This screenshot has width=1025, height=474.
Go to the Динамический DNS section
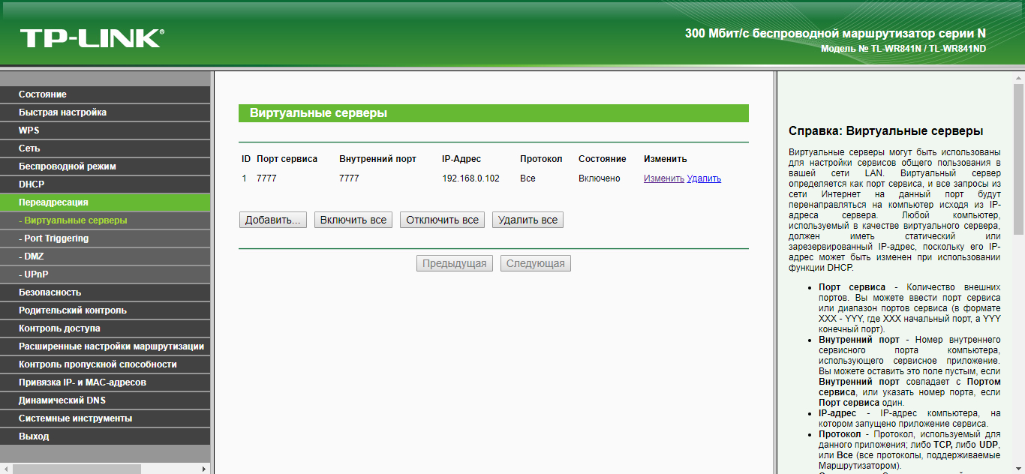pyautogui.click(x=105, y=400)
